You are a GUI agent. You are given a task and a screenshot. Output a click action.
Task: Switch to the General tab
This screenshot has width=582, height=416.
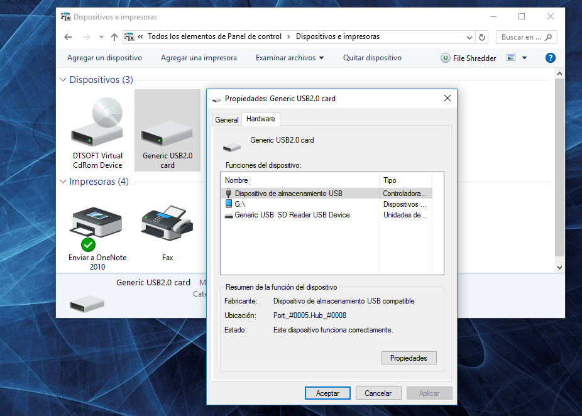(x=226, y=120)
